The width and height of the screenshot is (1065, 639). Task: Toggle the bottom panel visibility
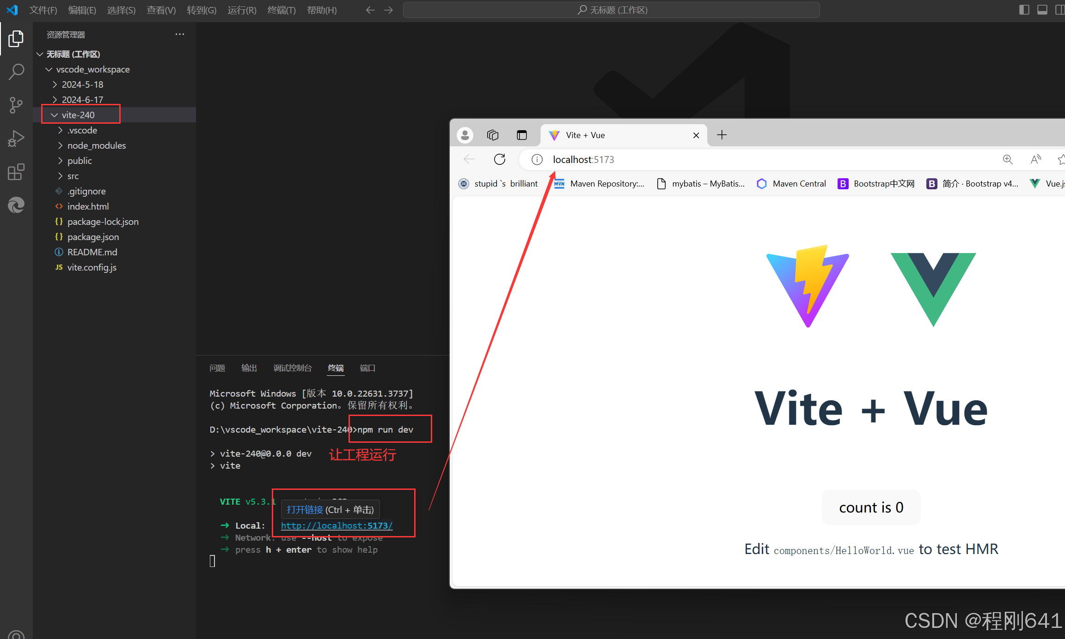[x=1041, y=10]
